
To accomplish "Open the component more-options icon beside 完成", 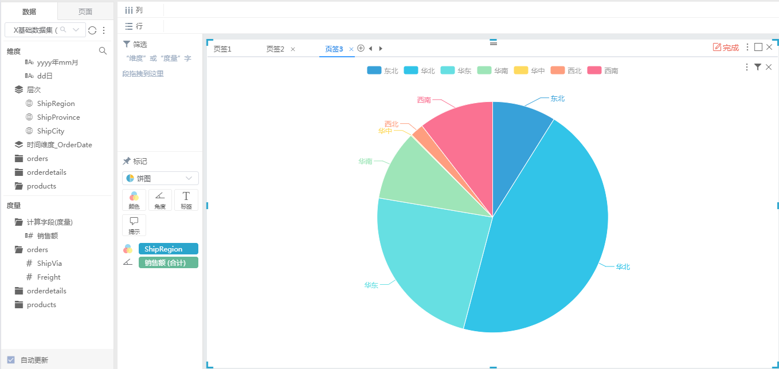I will click(747, 47).
